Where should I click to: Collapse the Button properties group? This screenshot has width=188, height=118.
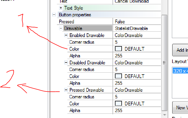tap(54, 15)
